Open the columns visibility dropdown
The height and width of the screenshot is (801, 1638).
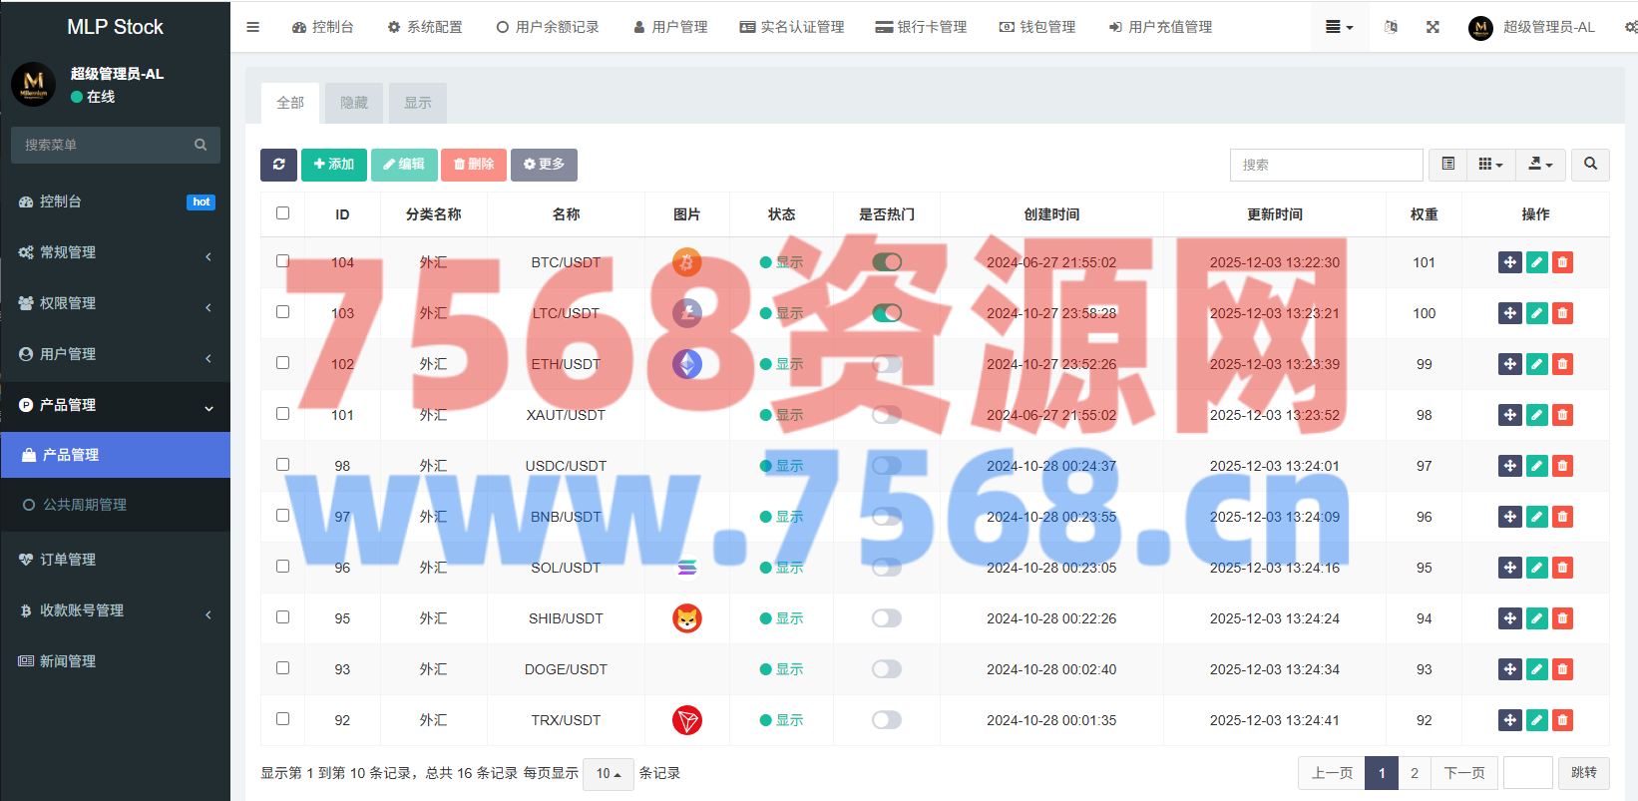click(x=1490, y=165)
